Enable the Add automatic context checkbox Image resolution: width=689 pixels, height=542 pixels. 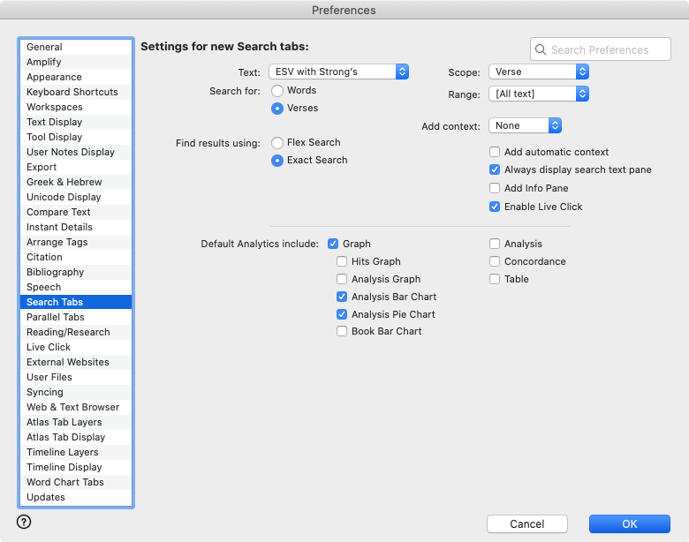click(495, 152)
